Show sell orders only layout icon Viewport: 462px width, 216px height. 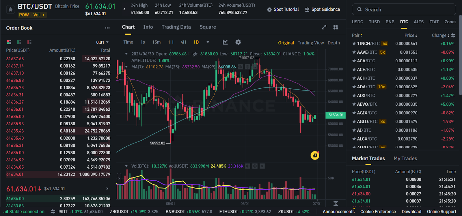(29, 42)
